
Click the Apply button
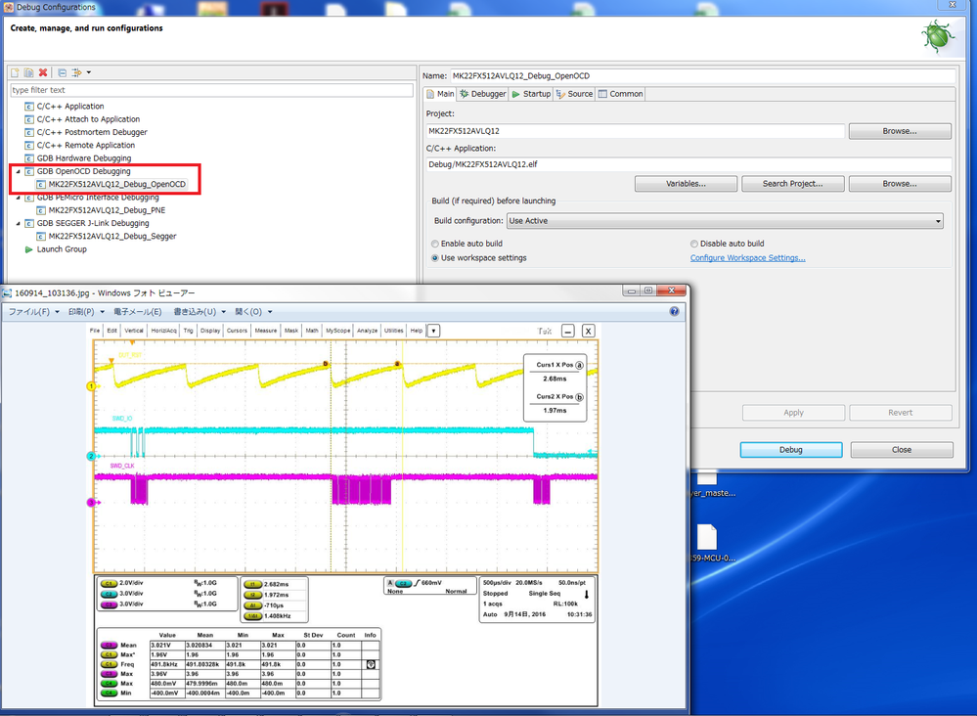(793, 413)
